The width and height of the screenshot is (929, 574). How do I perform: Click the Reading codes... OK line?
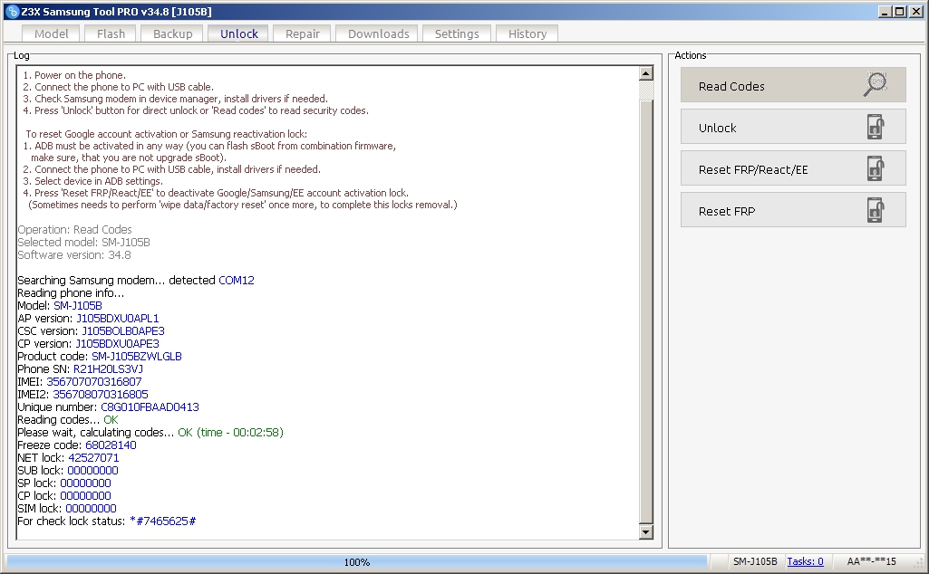pos(68,420)
